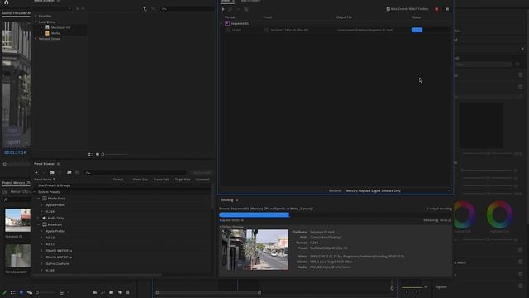Click the Find magnifier icon in Project panel
The width and height of the screenshot is (529, 298).
click(x=102, y=292)
